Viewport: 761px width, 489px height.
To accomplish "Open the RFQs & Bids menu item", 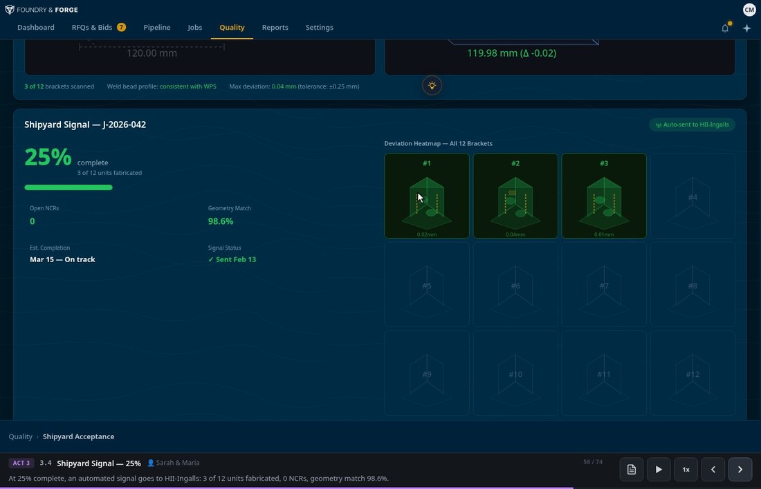I will coord(92,27).
